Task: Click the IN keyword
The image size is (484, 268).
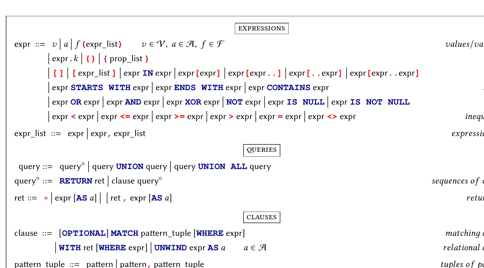Action: pyautogui.click(x=148, y=73)
